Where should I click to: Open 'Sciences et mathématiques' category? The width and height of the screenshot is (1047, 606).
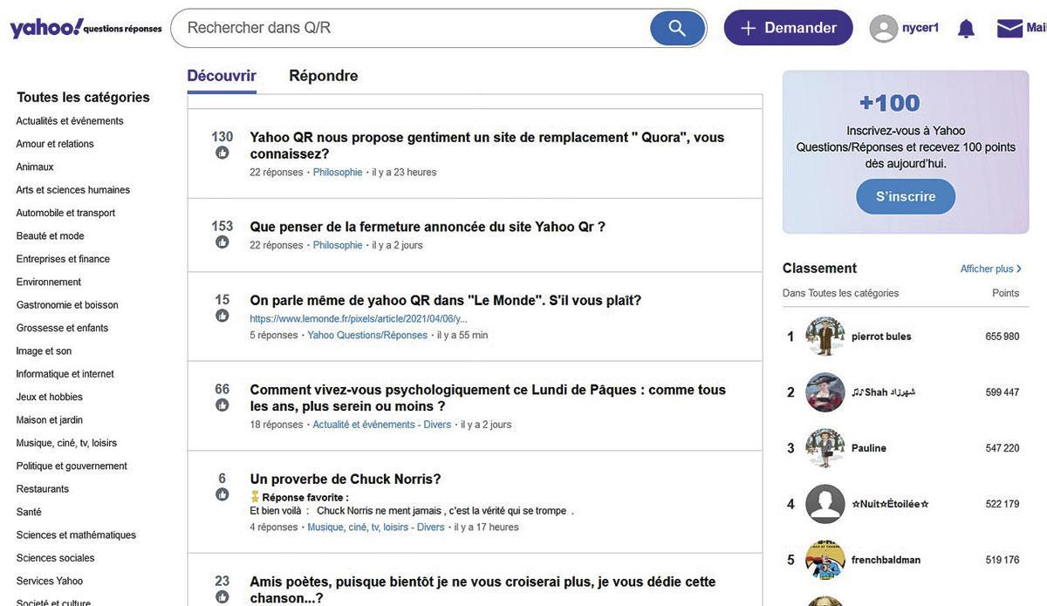(x=76, y=535)
